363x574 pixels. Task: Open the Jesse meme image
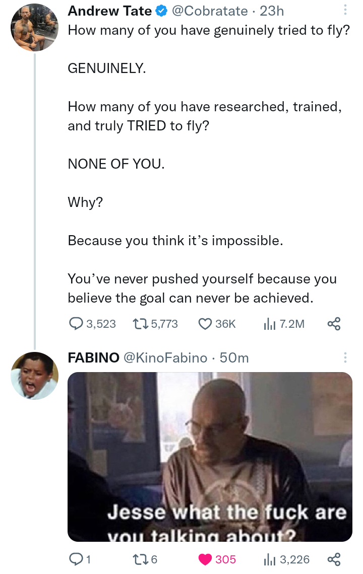pyautogui.click(x=210, y=457)
